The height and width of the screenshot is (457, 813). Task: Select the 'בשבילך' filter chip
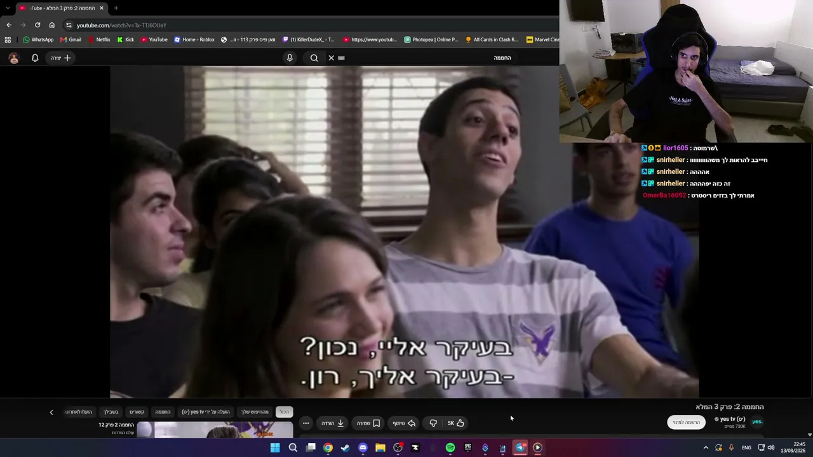click(111, 412)
